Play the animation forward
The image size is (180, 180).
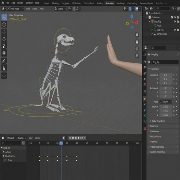(79, 138)
